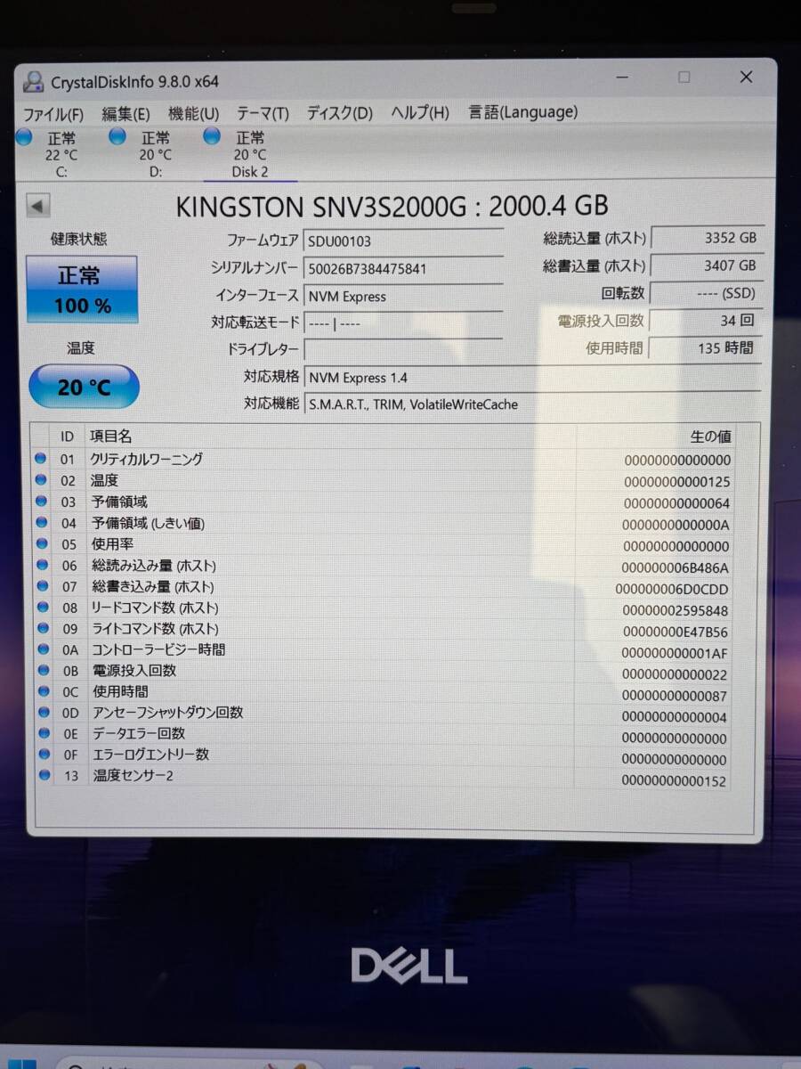Click the blue health indicator for drive C:

coord(24,137)
